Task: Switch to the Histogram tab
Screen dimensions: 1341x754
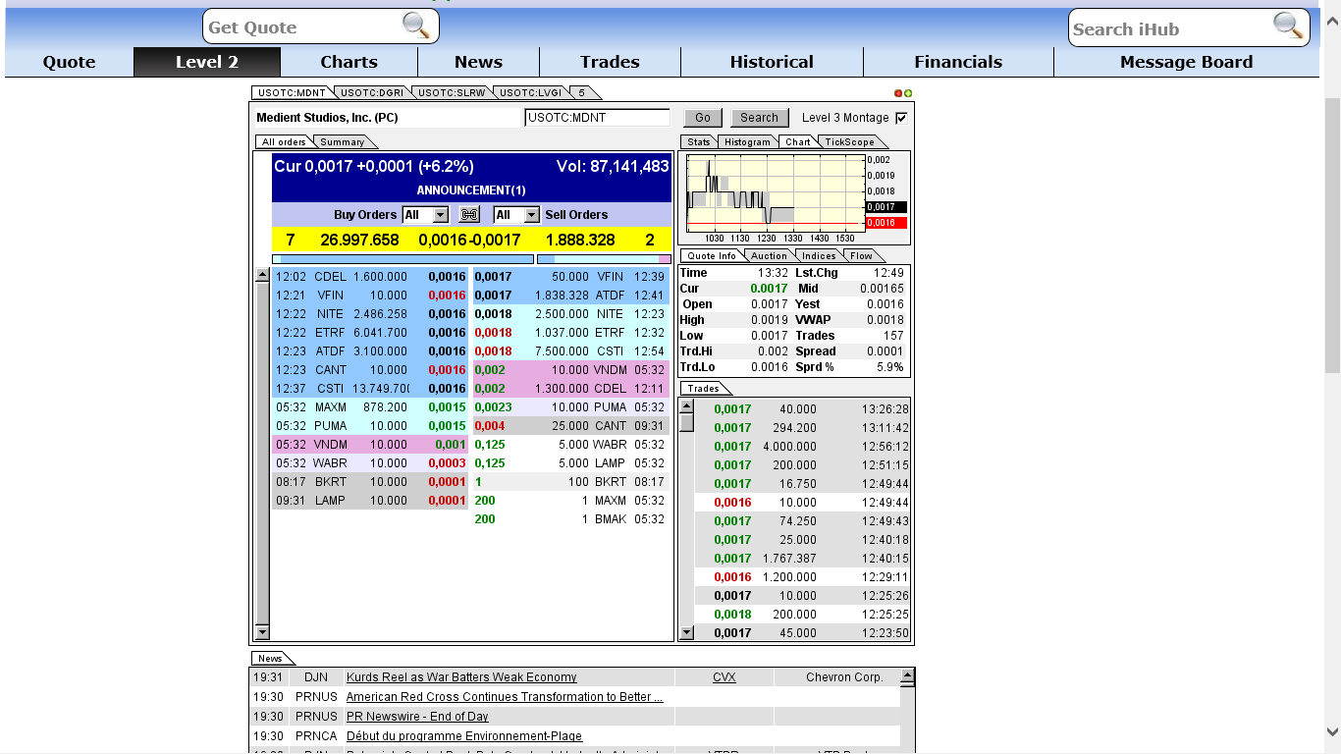Action: (747, 142)
